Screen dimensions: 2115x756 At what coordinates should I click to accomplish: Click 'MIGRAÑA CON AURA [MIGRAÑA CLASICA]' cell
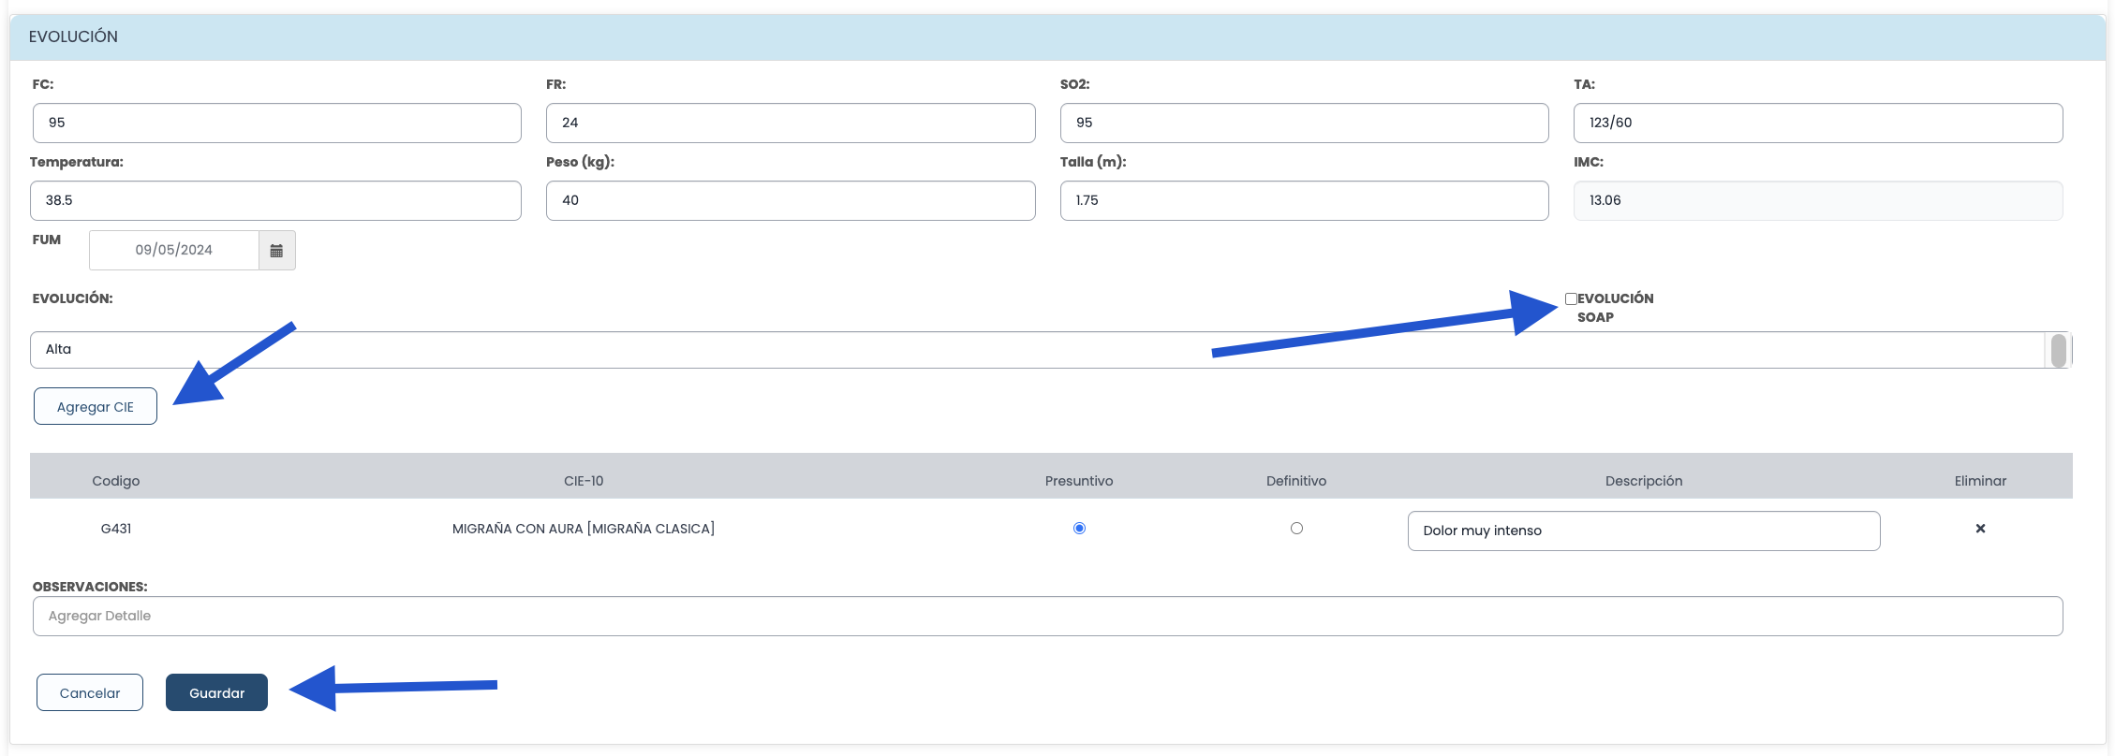point(584,529)
